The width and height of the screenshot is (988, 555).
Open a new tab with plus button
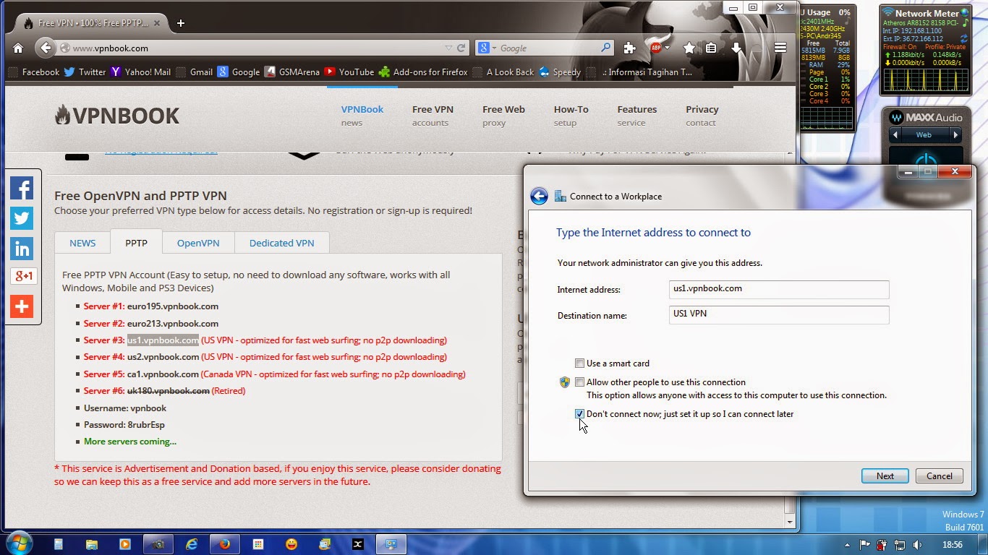click(x=181, y=23)
